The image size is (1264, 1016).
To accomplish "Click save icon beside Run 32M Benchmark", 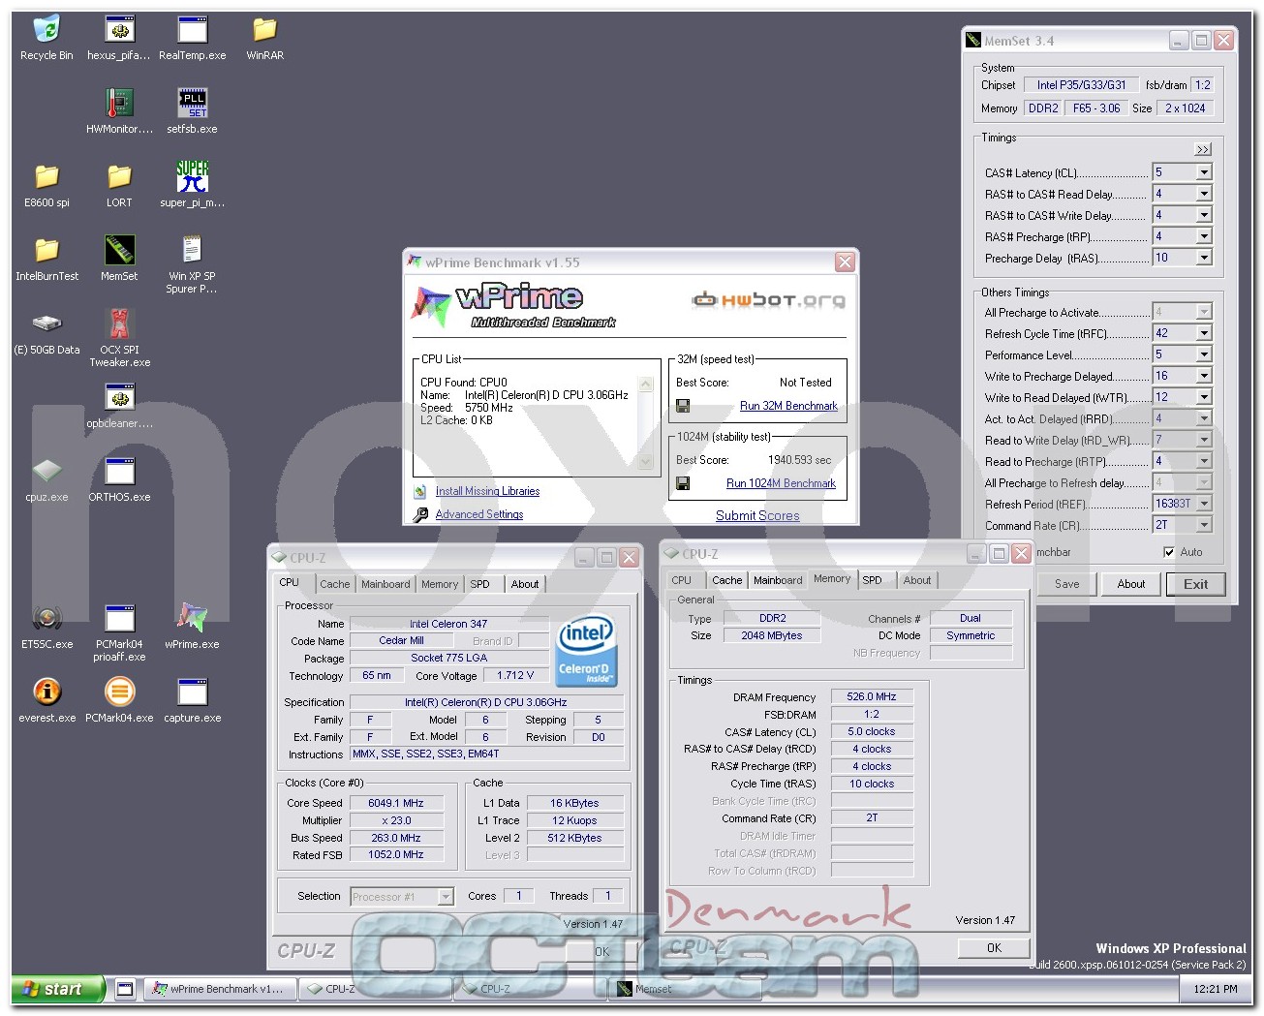I will click(x=683, y=406).
